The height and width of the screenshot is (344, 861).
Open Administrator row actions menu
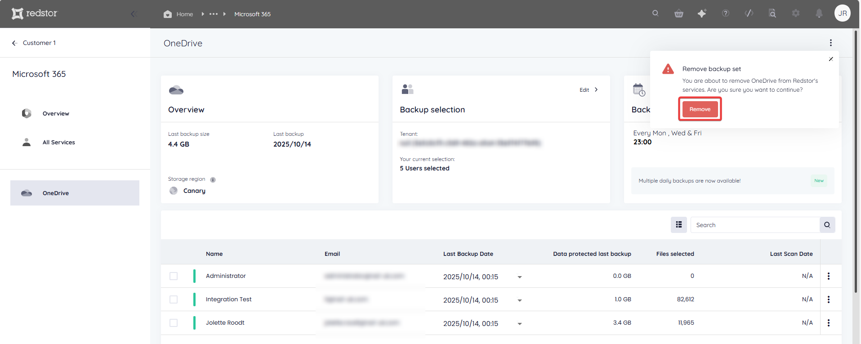[829, 276]
